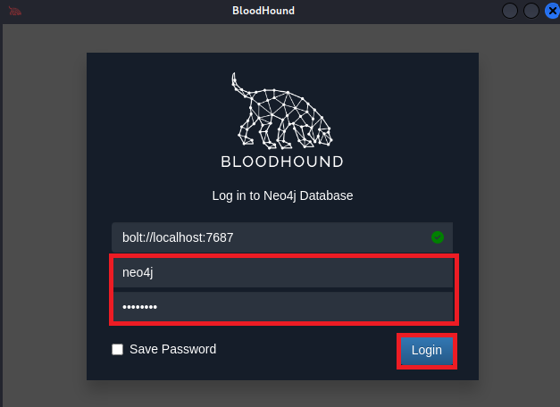Click the gray backdrop below the login panel
The height and width of the screenshot is (407, 560).
pos(282,394)
